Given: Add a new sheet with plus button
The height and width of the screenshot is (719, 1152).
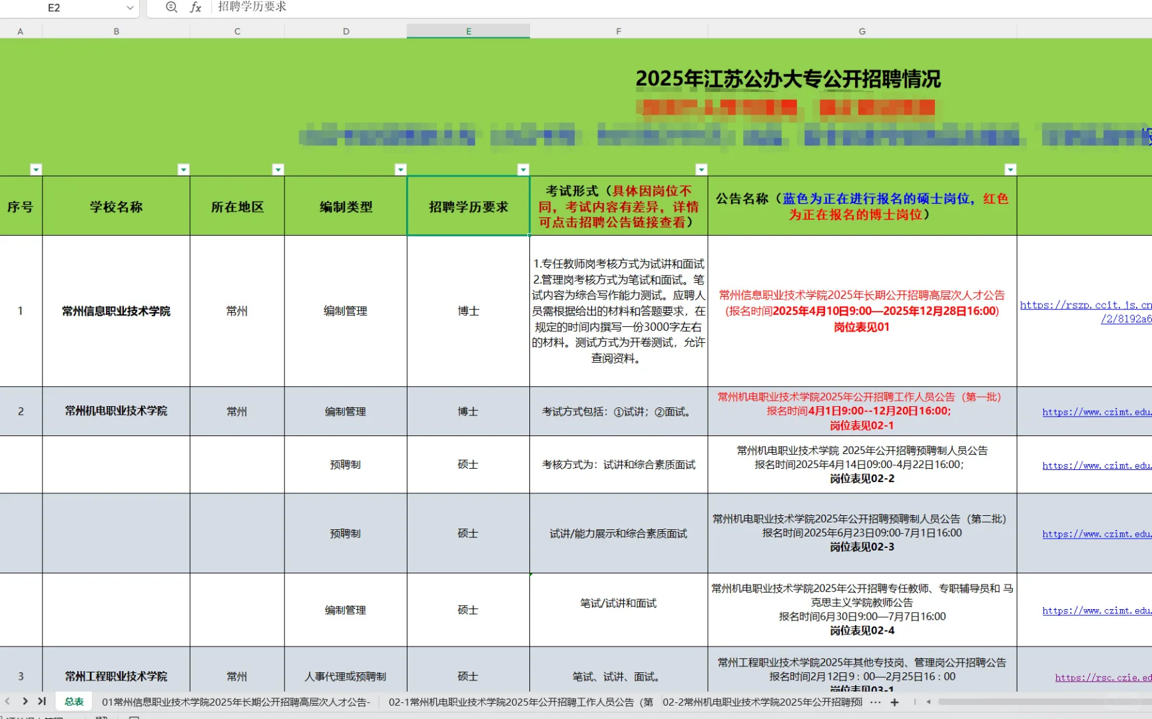Looking at the screenshot, I should point(894,702).
